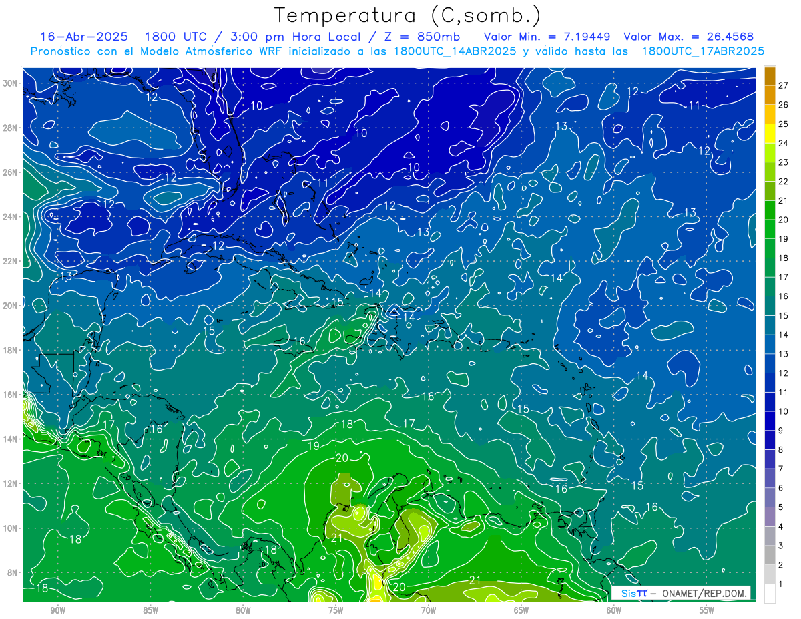
Task: Click the '85W' longitude axis label
Action: click(x=150, y=610)
